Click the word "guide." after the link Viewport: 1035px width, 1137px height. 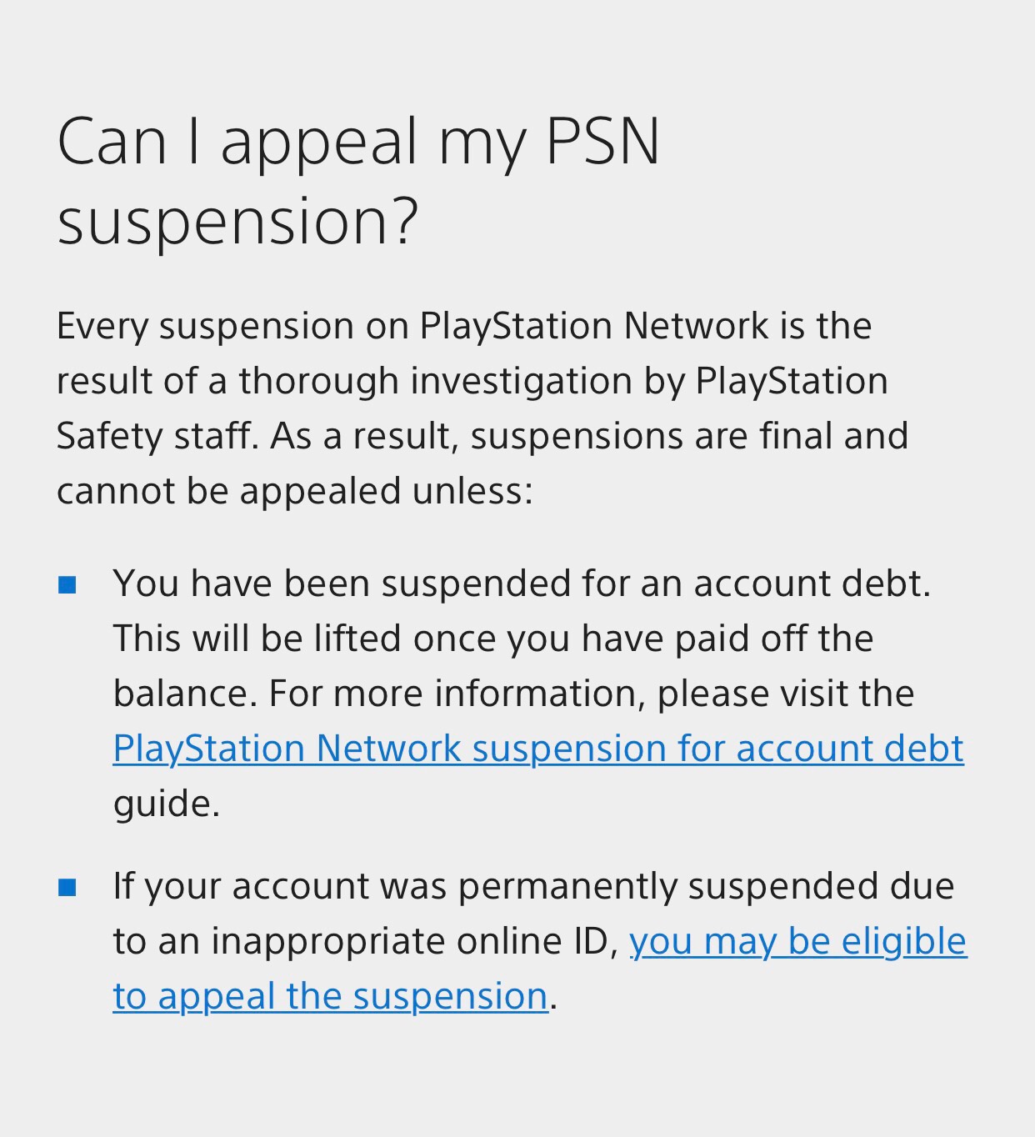167,804
